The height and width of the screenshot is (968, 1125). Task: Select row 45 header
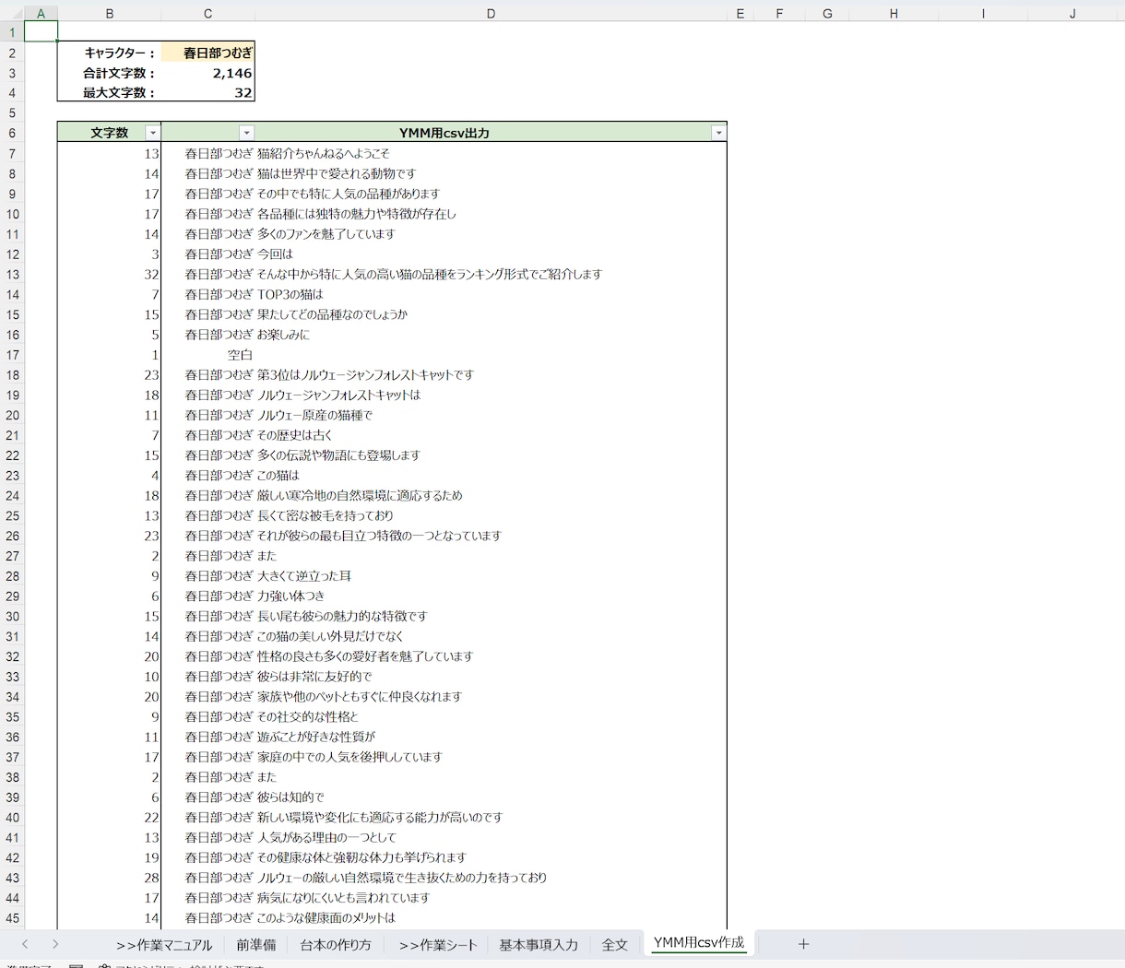[x=12, y=918]
